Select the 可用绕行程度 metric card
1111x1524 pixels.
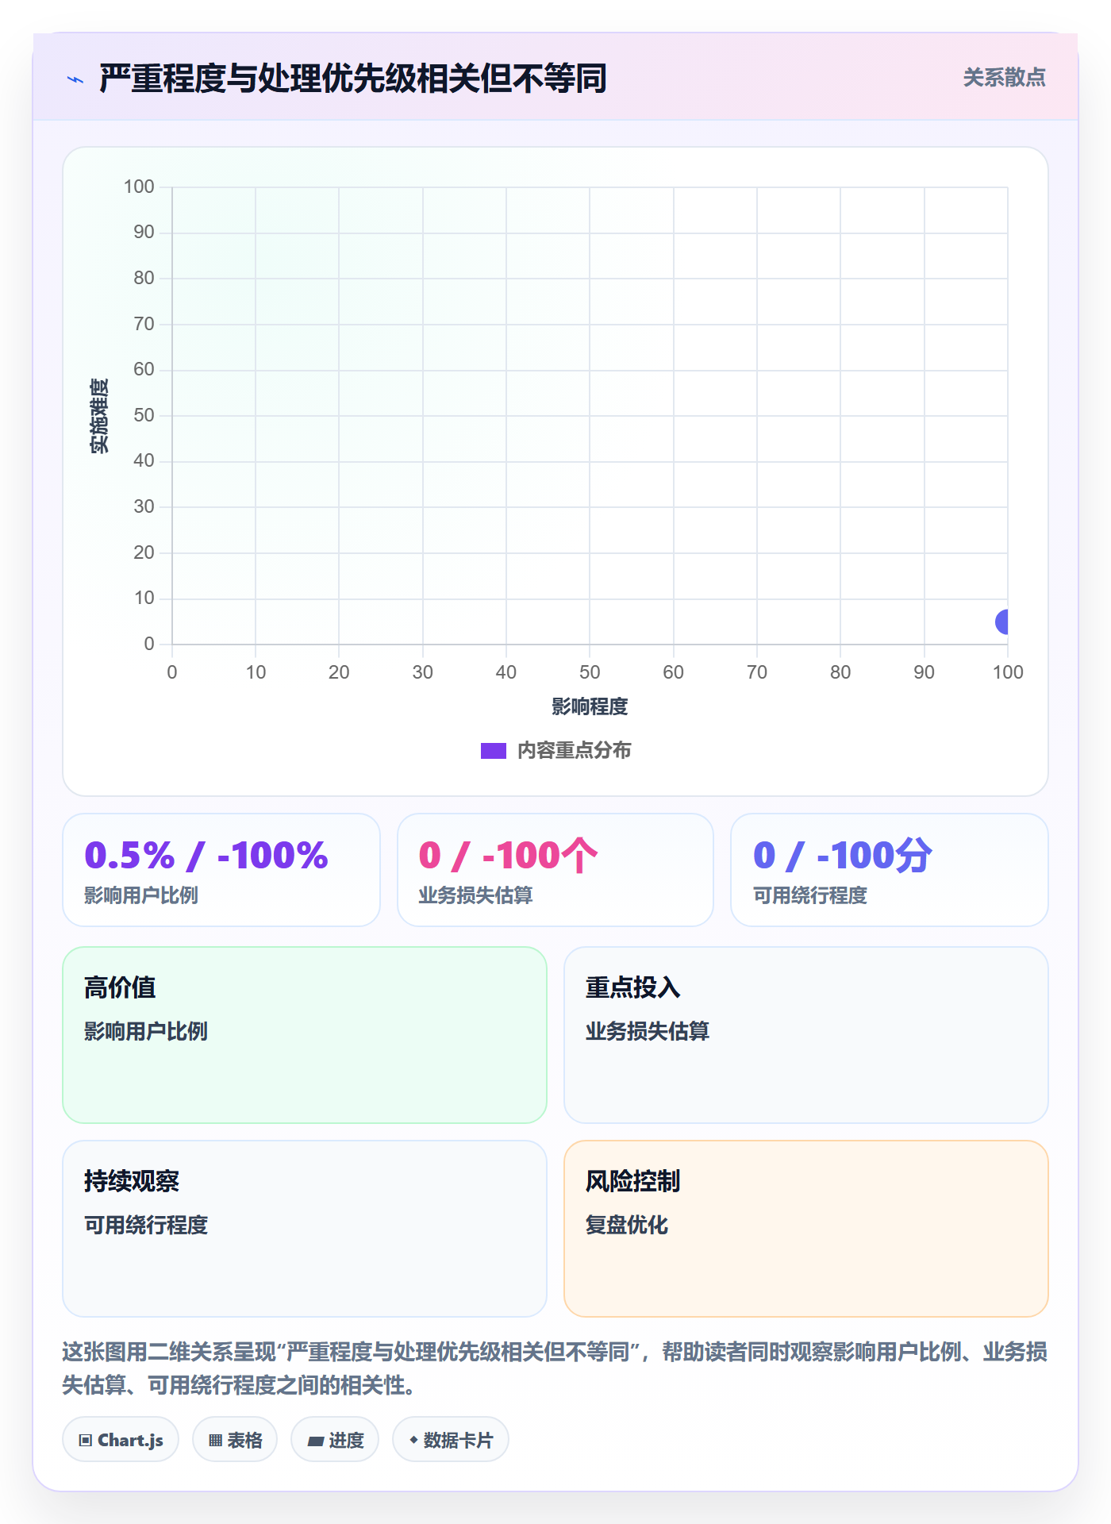pyautogui.click(x=890, y=870)
